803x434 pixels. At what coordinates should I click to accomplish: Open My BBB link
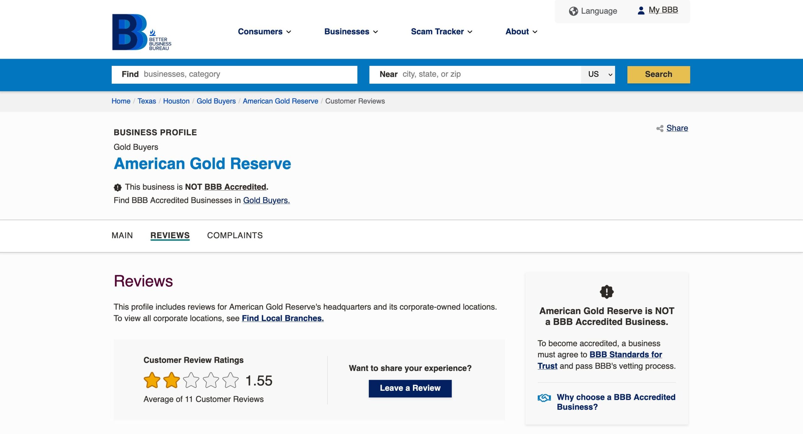663,10
